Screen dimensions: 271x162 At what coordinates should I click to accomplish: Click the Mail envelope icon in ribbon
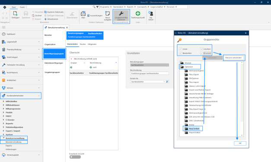tap(83, 13)
